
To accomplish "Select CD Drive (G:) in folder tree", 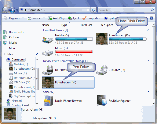I will [x=22, y=82].
